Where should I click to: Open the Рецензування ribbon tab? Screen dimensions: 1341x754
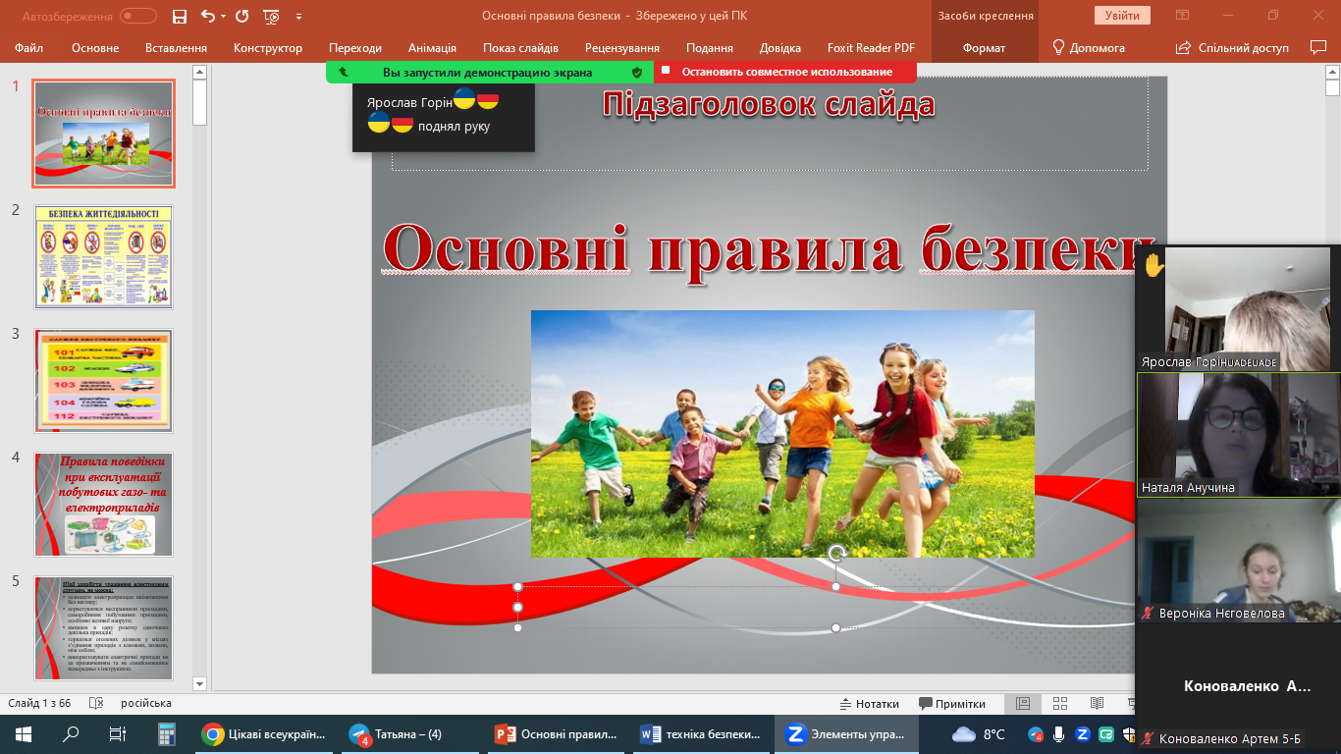(x=622, y=48)
